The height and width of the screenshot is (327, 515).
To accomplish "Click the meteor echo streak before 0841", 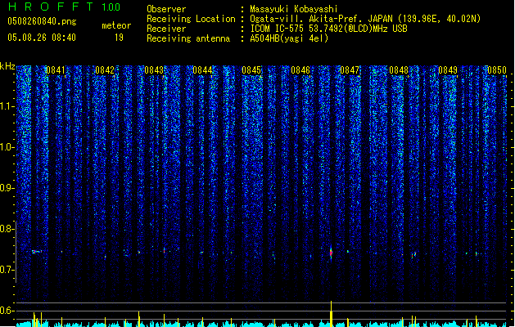I will (x=36, y=252).
